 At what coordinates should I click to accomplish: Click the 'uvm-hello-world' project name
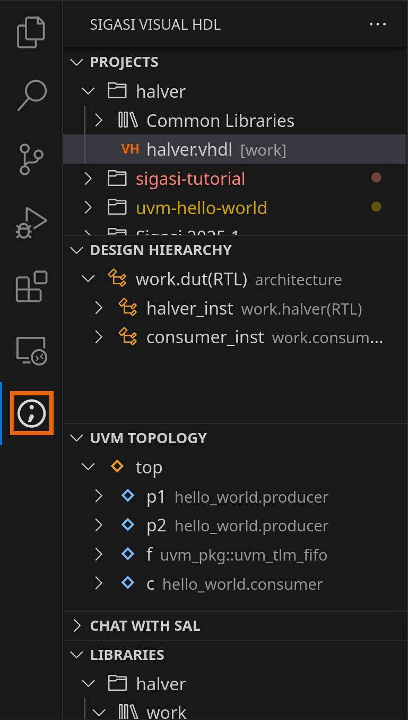point(202,207)
